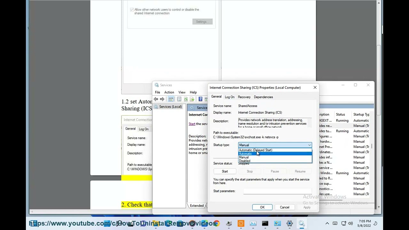Select the highlighted Automatic startup option

coord(275,154)
